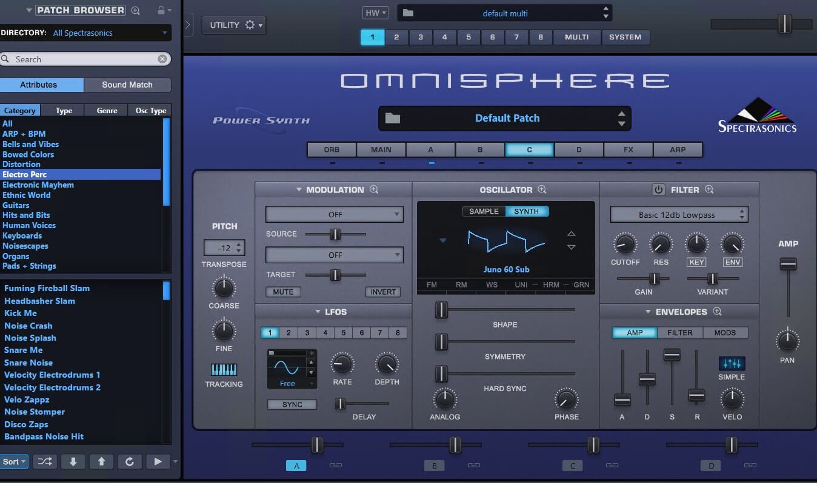Switch to the ARP tab
This screenshot has height=483, width=817.
pos(678,149)
